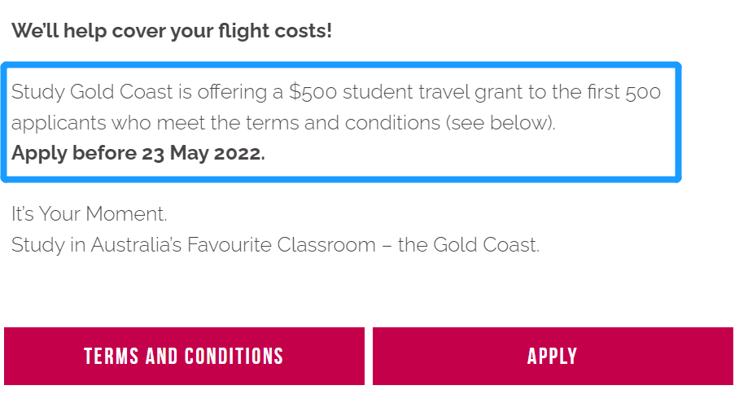739x403 pixels.
Task: Click 'the Gold Coast' at the sentence end
Action: click(469, 245)
